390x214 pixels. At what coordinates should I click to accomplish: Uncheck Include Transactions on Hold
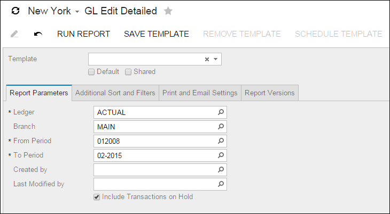97,197
